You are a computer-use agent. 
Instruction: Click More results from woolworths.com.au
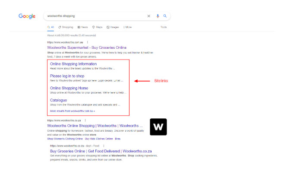(73, 111)
